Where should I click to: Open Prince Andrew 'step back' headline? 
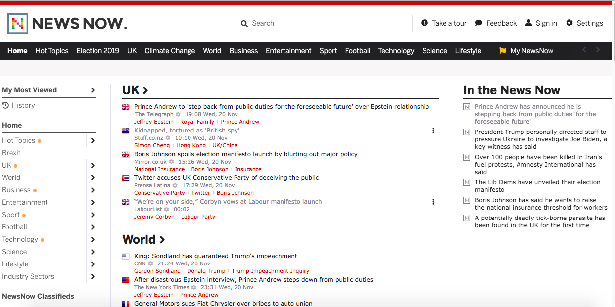pos(282,106)
